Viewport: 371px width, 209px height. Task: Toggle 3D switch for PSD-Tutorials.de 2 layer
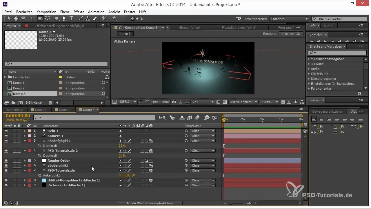point(151,151)
